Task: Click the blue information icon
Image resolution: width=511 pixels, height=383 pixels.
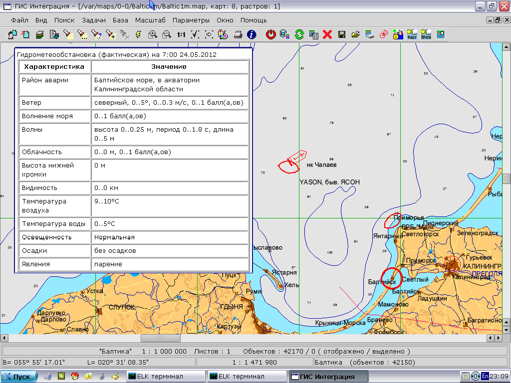Action: click(252, 34)
